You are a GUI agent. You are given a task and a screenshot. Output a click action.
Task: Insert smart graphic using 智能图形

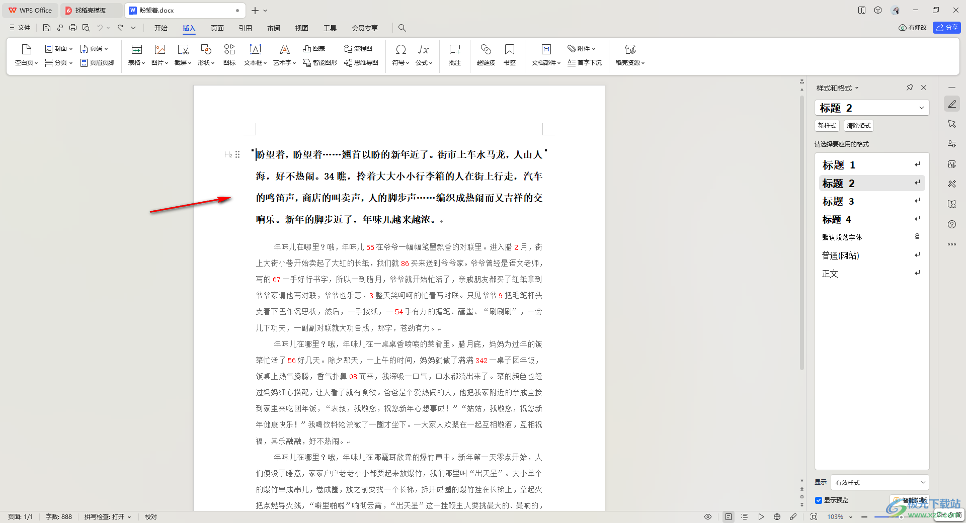(320, 62)
